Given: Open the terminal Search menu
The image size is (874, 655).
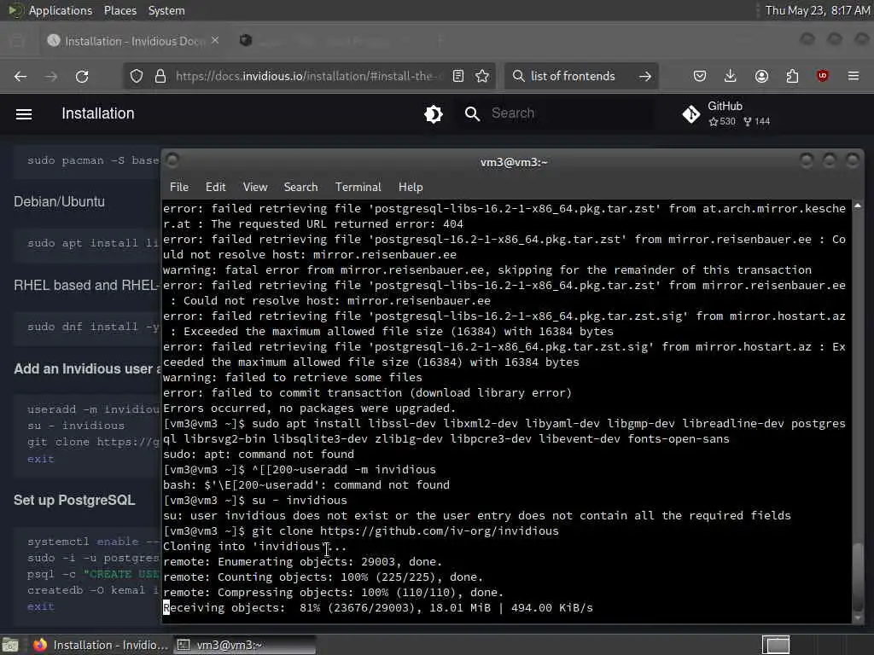Looking at the screenshot, I should tap(301, 187).
